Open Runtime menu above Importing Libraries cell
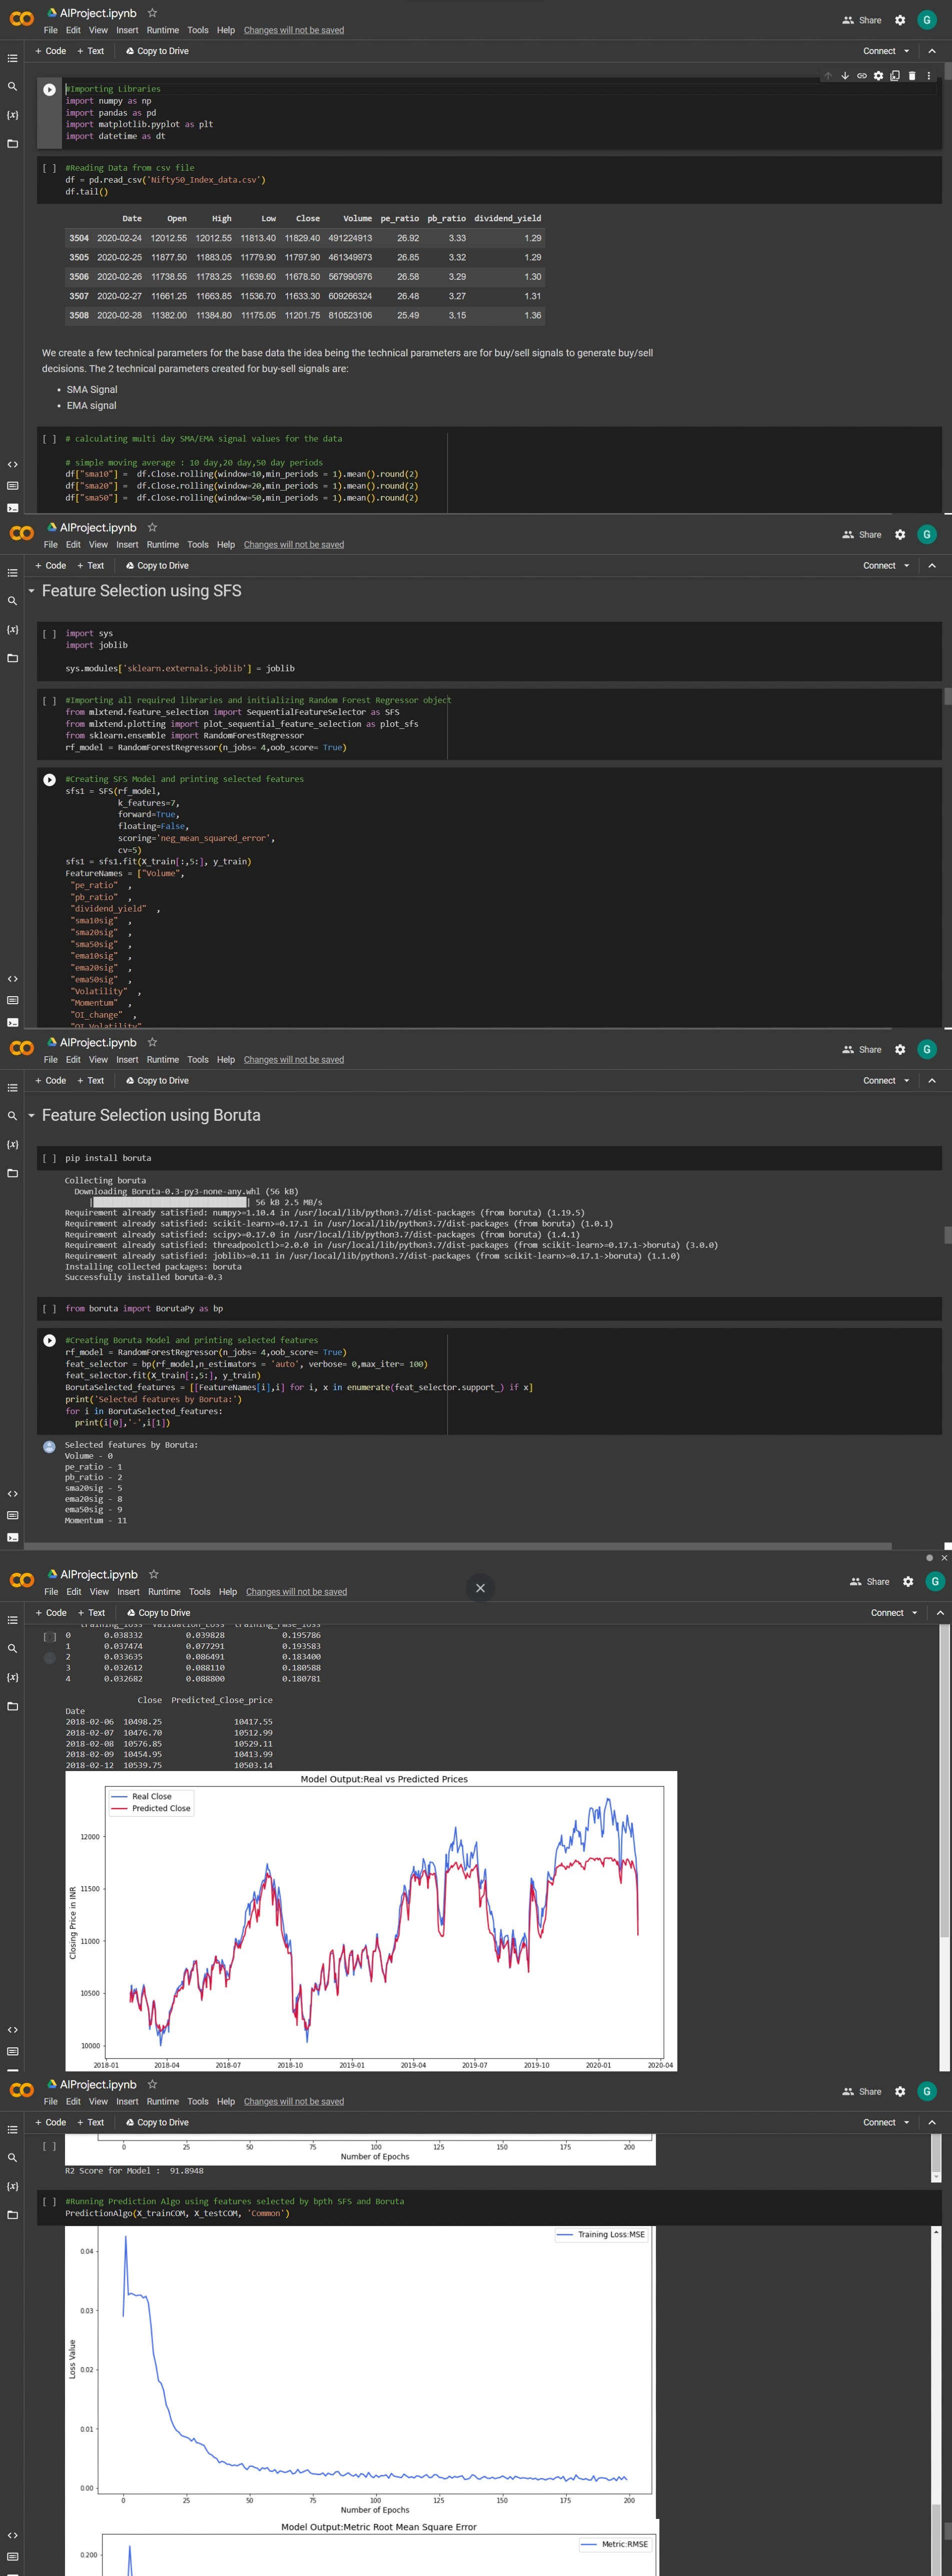 [162, 30]
